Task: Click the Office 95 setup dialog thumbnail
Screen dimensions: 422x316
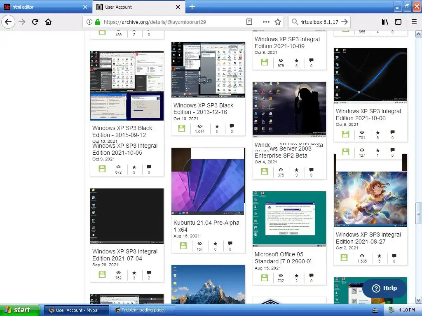Action: [x=289, y=219]
